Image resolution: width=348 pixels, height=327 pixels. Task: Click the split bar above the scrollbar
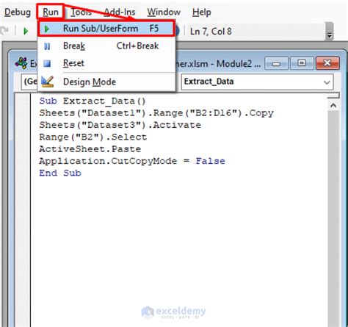(333, 96)
